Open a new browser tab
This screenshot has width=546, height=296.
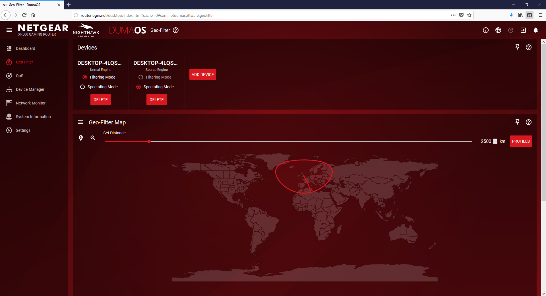click(69, 5)
